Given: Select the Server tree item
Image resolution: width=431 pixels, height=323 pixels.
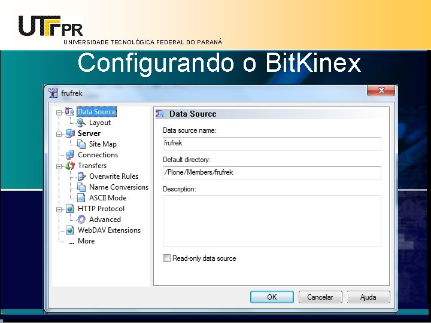Looking at the screenshot, I should pos(89,133).
